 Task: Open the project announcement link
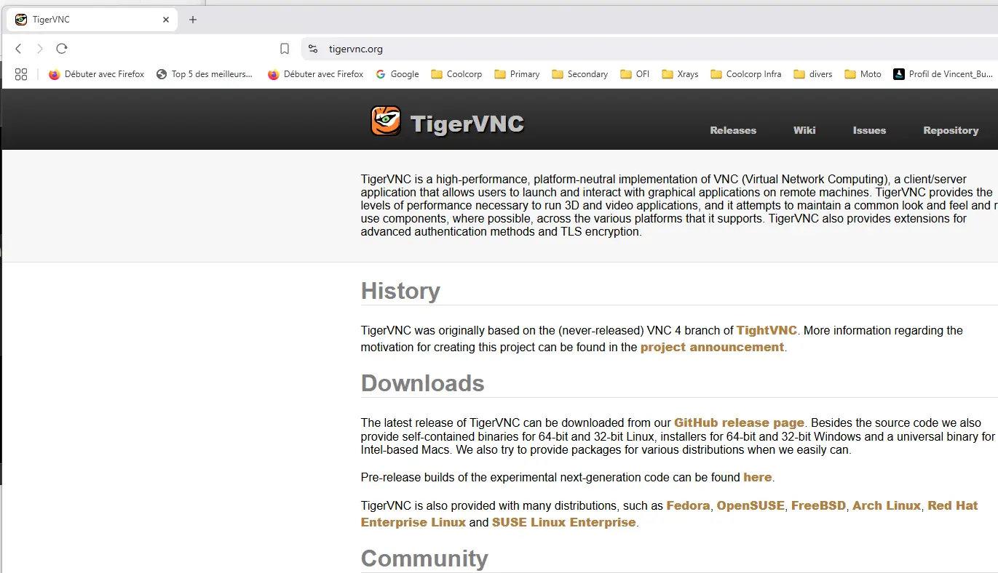click(x=711, y=347)
